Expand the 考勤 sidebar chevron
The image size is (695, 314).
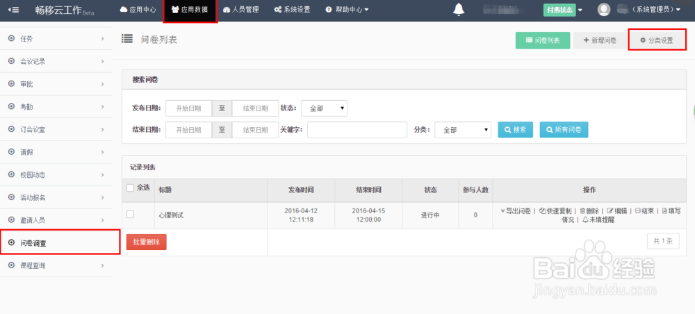pos(102,107)
